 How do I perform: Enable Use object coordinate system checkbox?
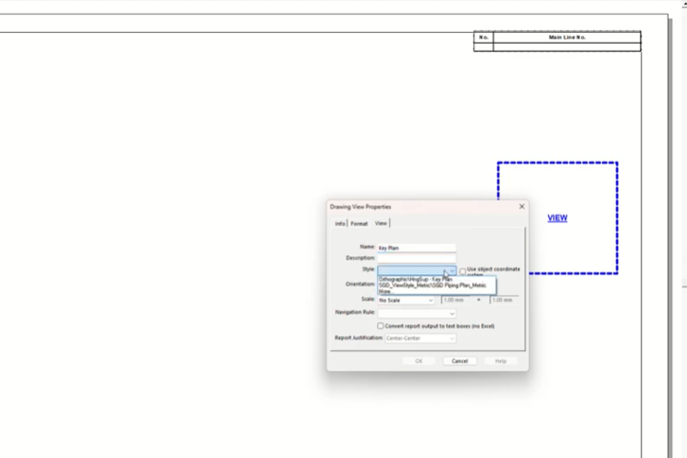[x=463, y=271]
